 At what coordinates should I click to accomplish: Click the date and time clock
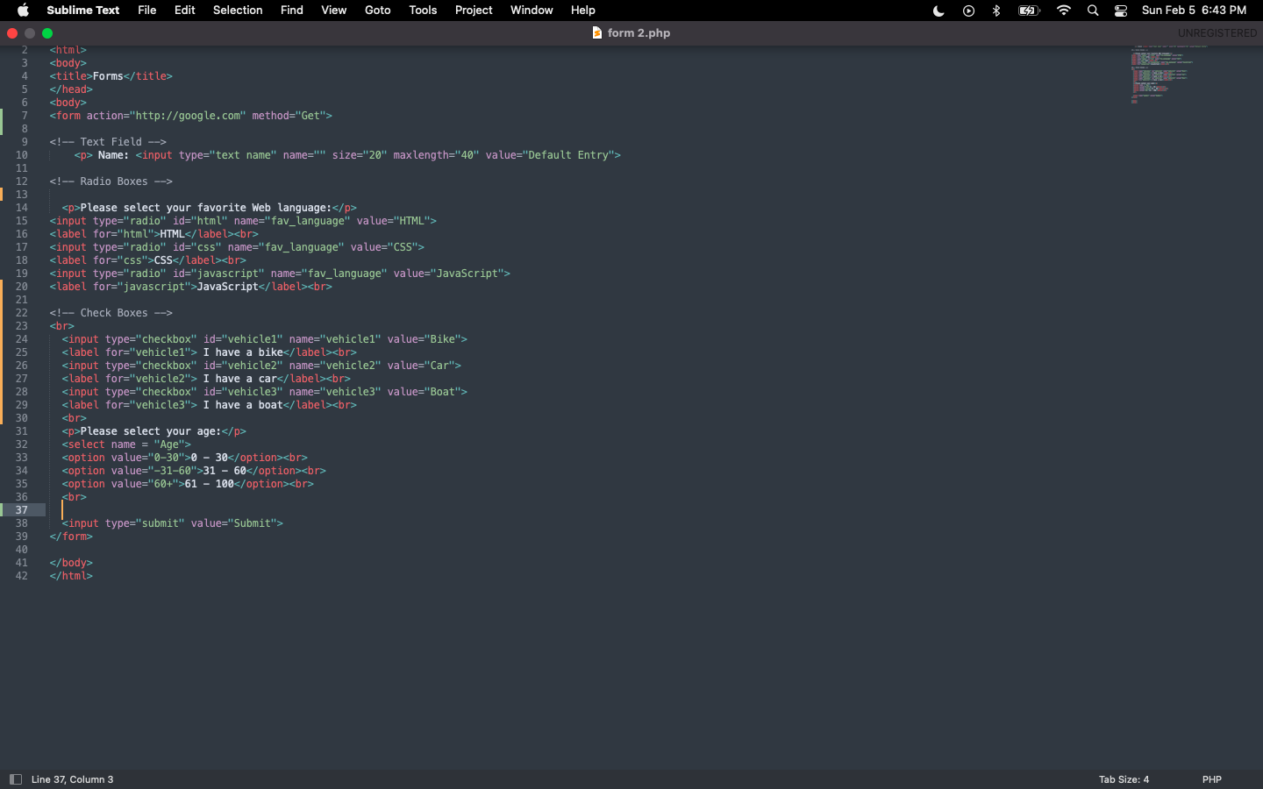(x=1194, y=11)
